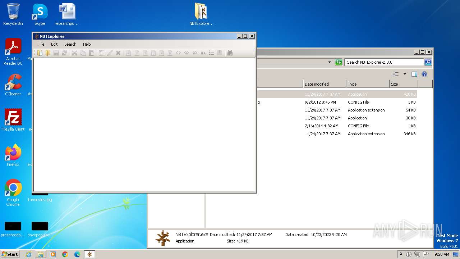Open Google Chrome from the taskbar

65,254
